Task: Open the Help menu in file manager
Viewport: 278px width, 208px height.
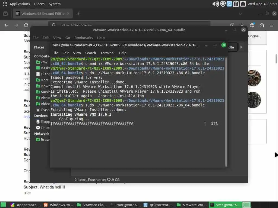Action: pos(101,38)
